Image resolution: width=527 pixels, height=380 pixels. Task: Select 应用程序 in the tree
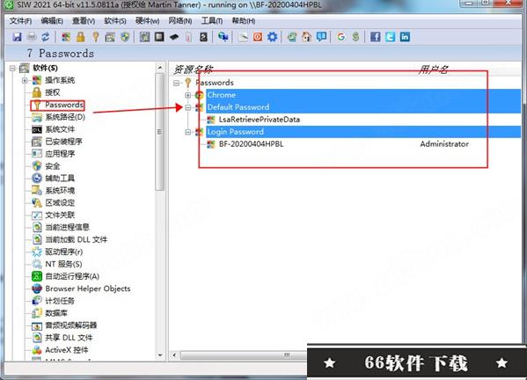(60, 154)
